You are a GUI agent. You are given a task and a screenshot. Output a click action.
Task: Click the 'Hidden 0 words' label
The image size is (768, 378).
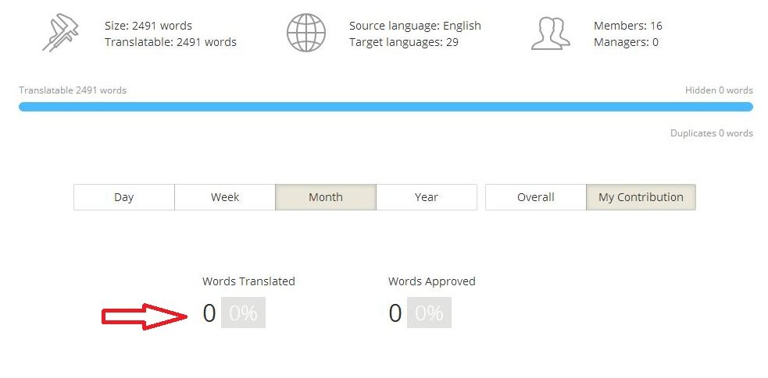[x=719, y=90]
